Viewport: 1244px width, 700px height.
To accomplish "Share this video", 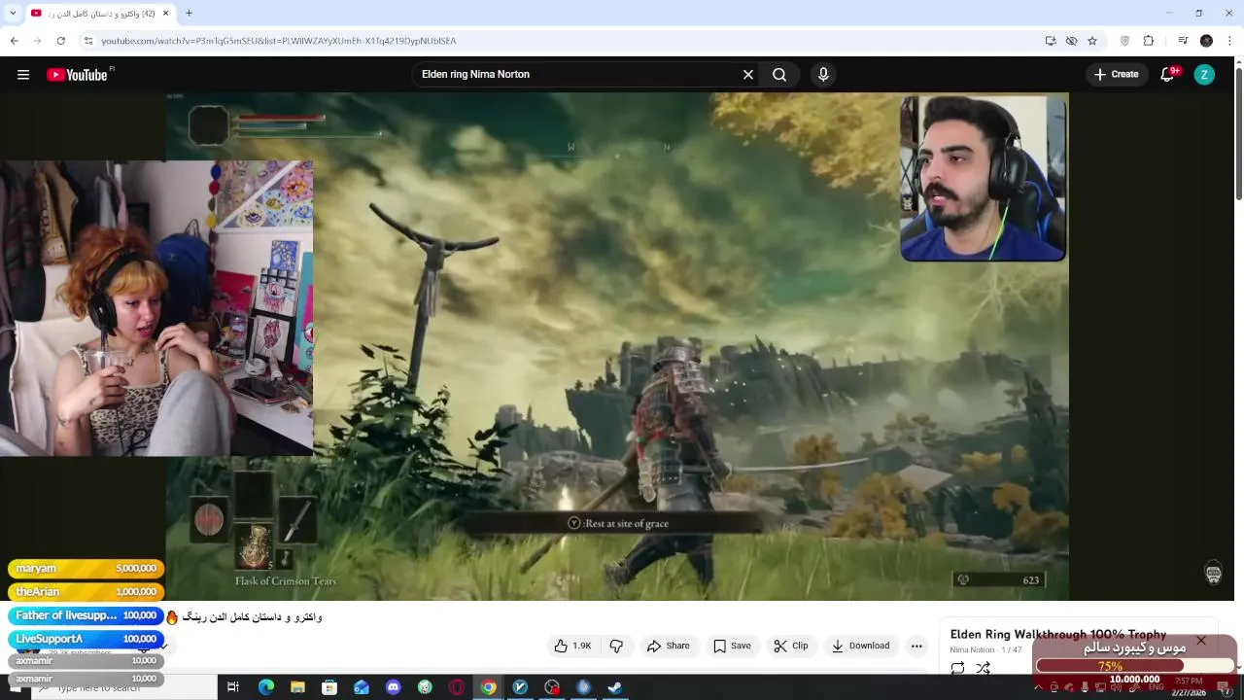I will [669, 646].
